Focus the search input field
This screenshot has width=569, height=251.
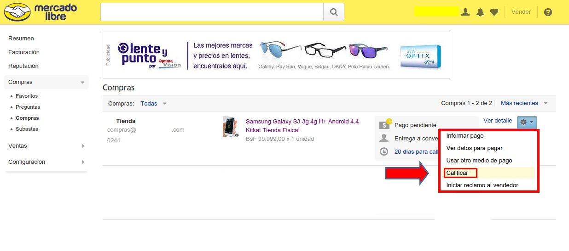coord(212,12)
